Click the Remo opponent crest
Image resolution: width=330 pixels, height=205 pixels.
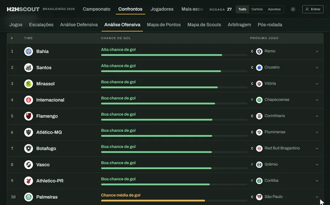259,51
